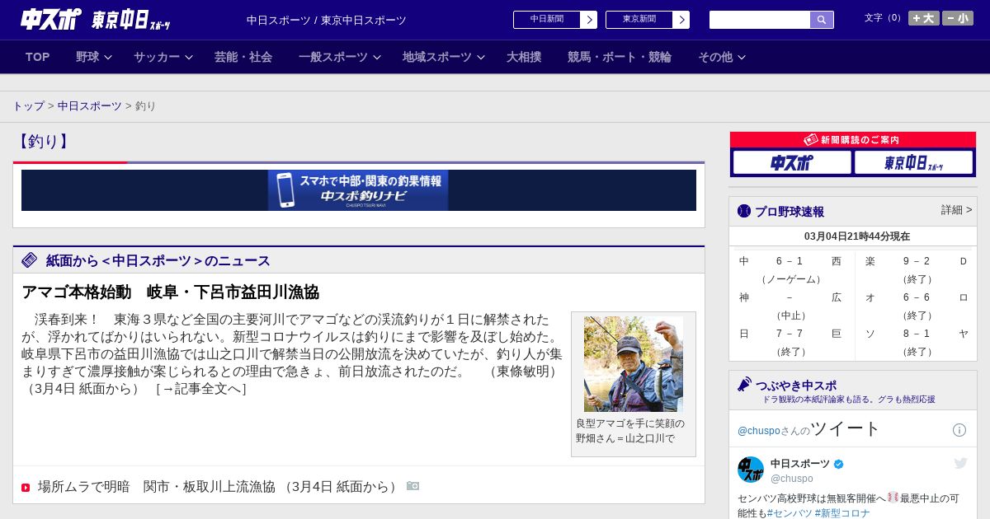The image size is (990, 519).
Task: Select the 日 7-7 巨 game score
Action: point(790,334)
